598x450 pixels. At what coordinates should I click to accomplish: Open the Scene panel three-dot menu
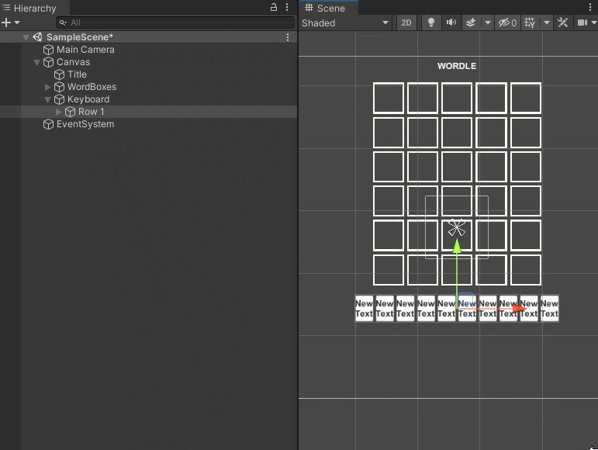click(590, 7)
